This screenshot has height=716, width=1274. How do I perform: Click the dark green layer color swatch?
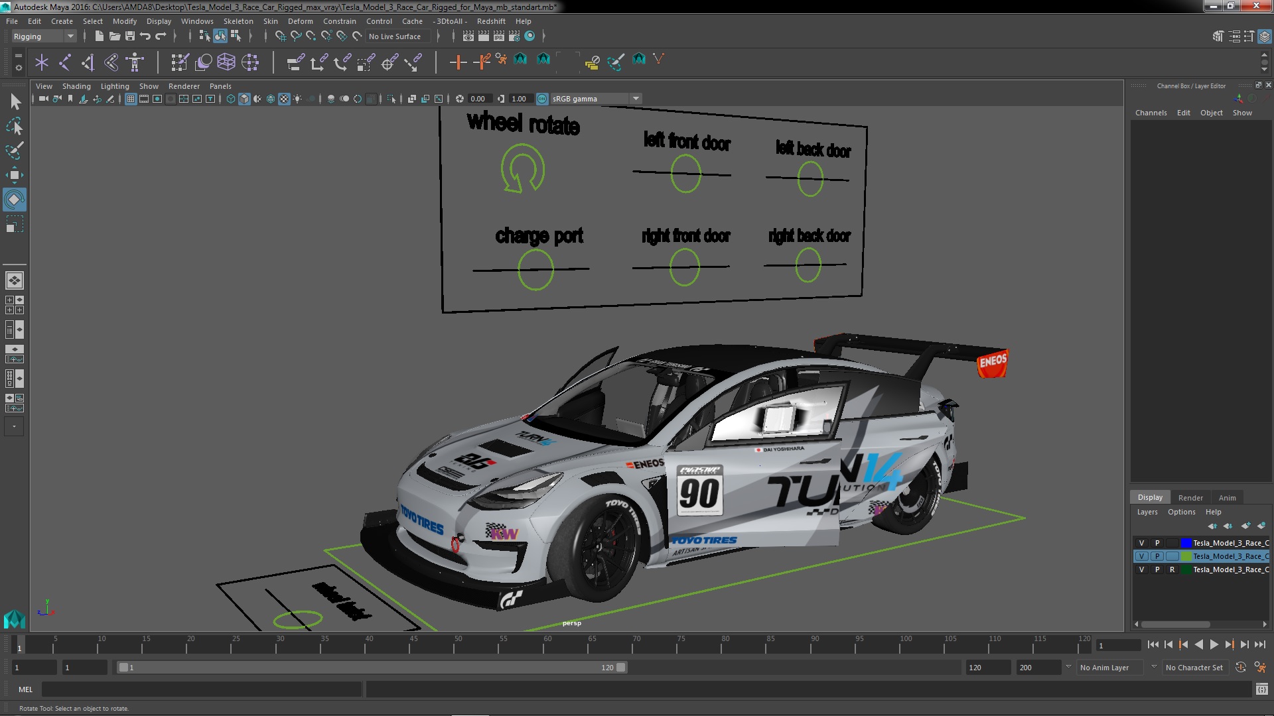[1186, 569]
